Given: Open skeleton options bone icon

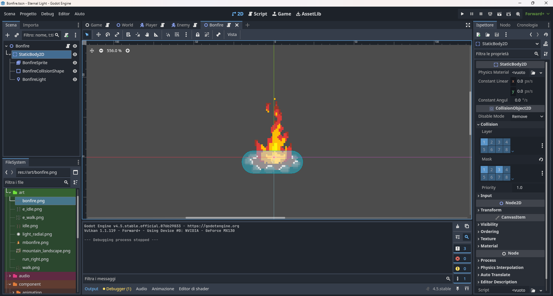Looking at the screenshot, I should click(218, 35).
